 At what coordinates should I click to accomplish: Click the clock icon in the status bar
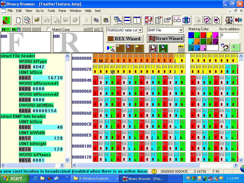point(154,171)
